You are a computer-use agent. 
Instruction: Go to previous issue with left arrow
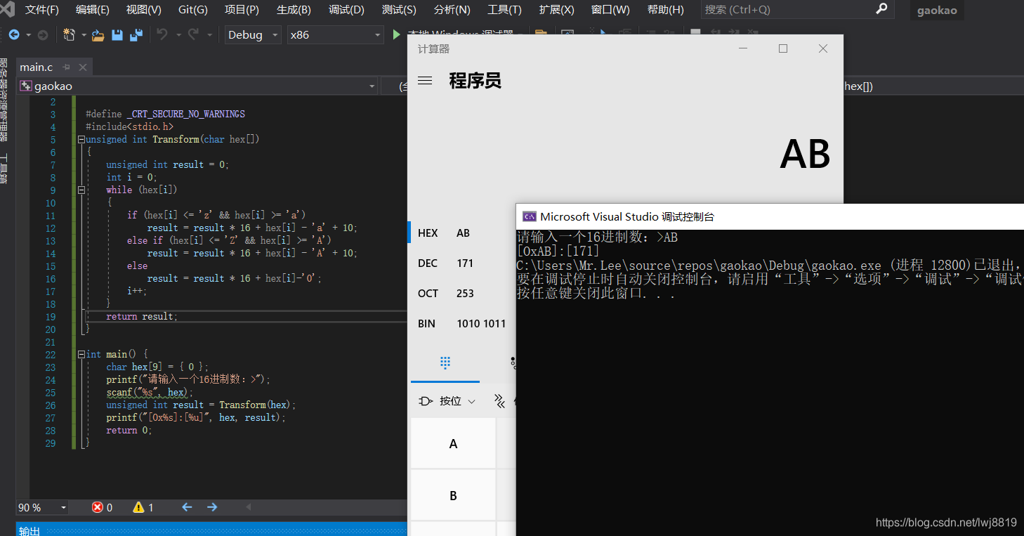point(187,507)
